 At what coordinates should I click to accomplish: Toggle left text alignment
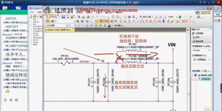point(96,26)
